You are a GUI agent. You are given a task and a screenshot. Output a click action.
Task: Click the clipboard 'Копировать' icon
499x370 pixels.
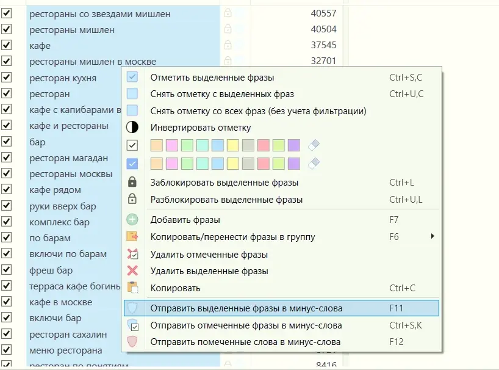point(133,287)
